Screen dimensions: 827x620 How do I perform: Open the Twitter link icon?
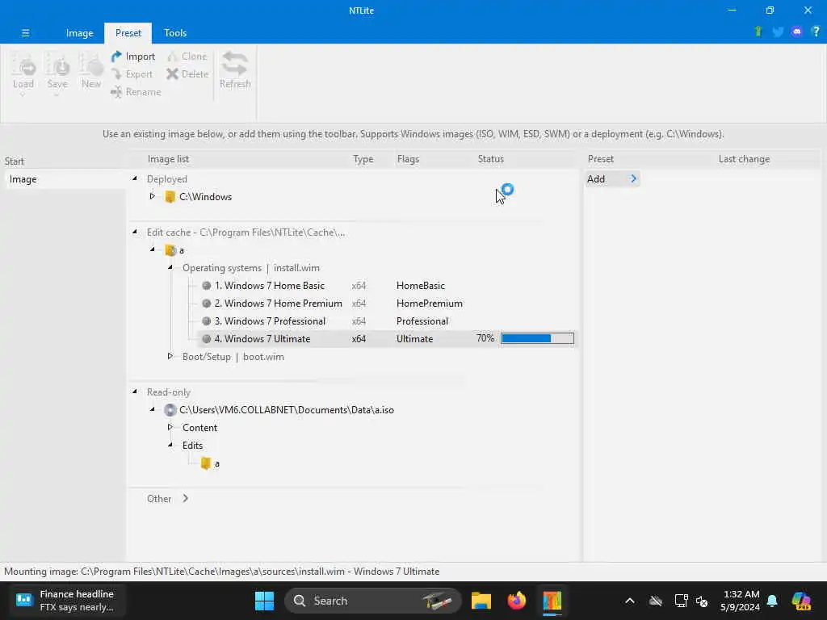click(778, 31)
